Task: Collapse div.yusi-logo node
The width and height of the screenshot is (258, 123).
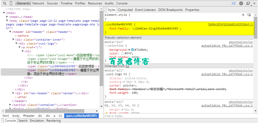Action: coord(16,44)
